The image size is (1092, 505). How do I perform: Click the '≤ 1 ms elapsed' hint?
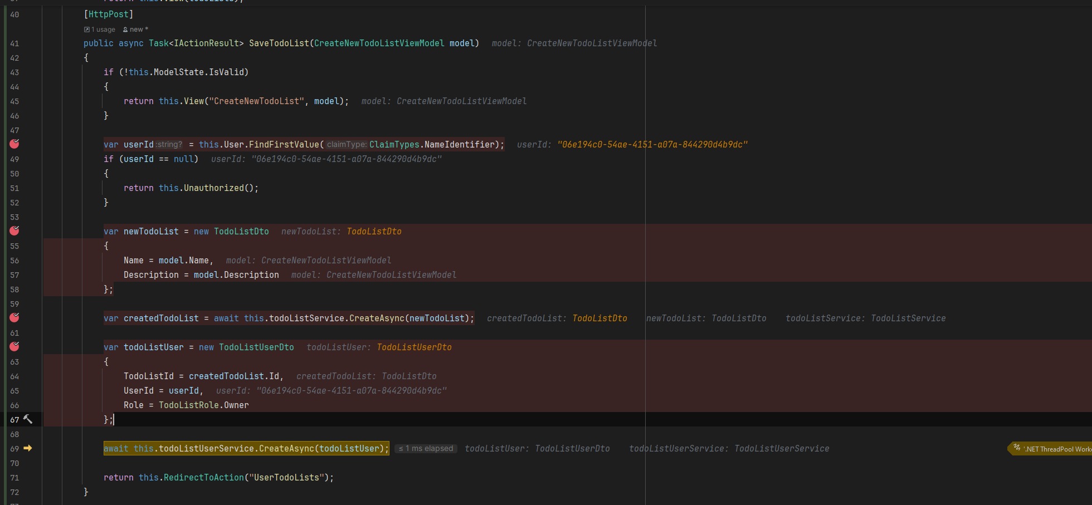(x=426, y=449)
